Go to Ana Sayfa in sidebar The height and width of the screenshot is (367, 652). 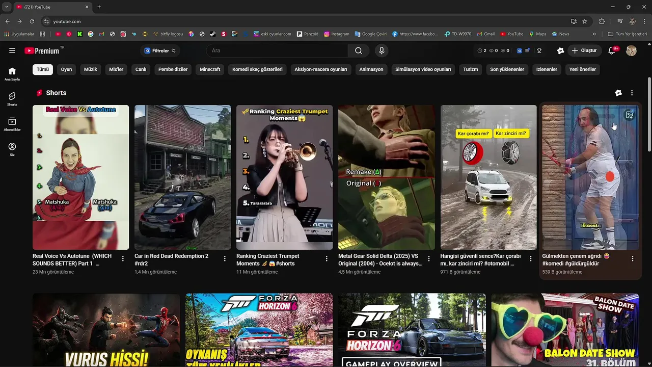(12, 74)
